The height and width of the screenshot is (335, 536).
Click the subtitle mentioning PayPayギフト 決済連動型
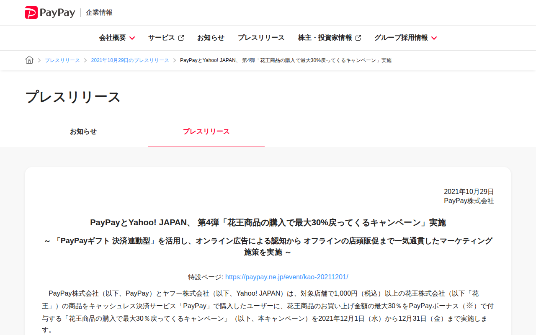[x=268, y=246]
